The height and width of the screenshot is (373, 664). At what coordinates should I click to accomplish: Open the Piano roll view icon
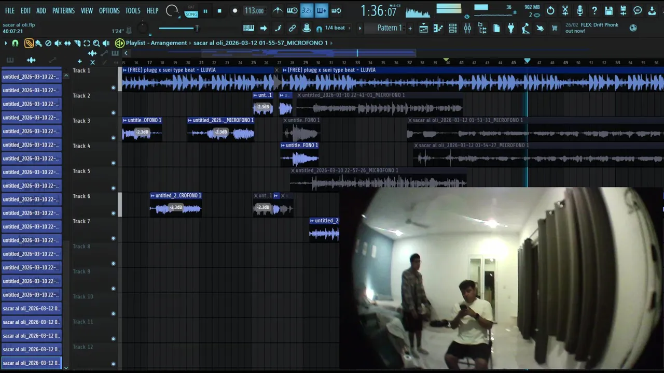[438, 28]
